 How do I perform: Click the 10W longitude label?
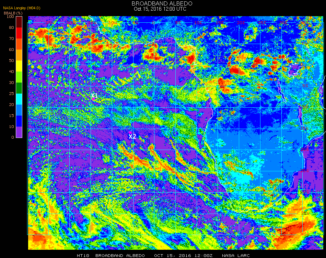(113, 23)
